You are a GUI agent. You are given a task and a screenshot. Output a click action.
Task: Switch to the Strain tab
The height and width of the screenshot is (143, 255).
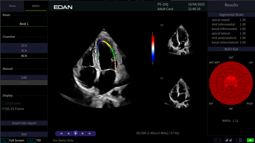tap(12, 5)
